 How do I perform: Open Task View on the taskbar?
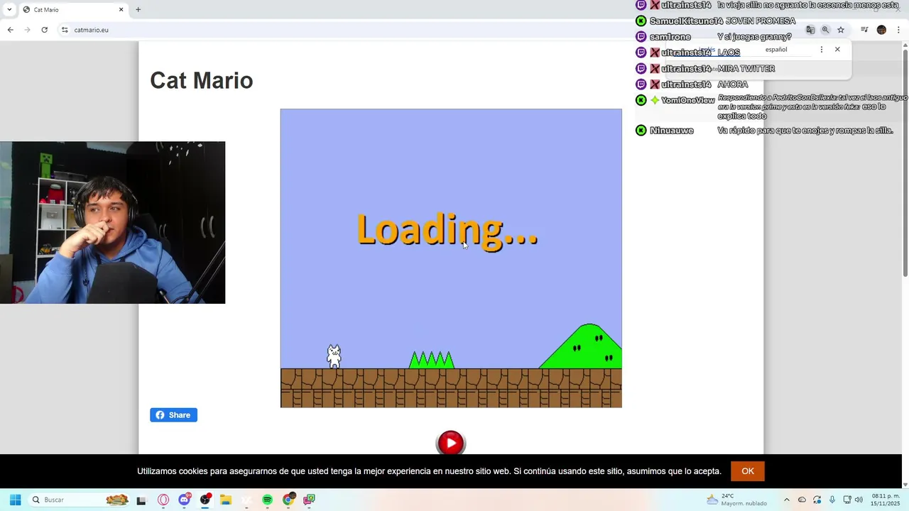[x=141, y=500]
